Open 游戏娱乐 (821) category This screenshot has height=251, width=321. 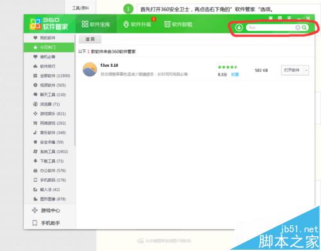pyautogui.click(x=49, y=114)
